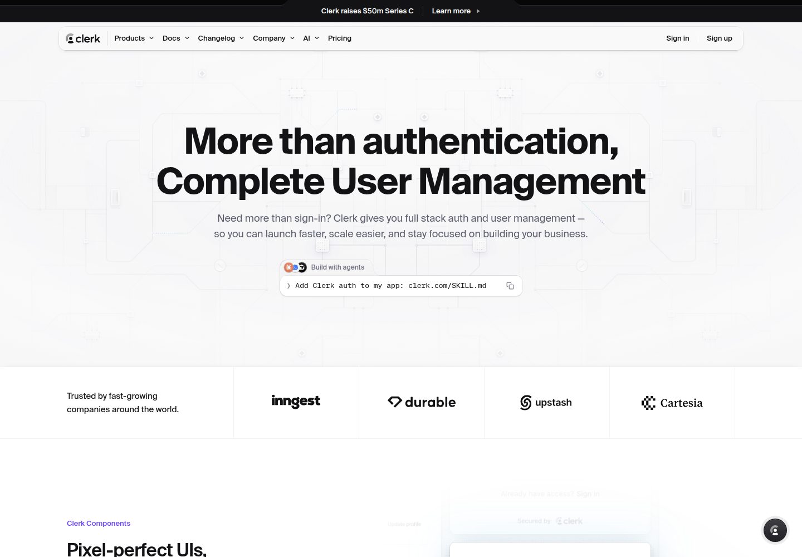Expand the Products dropdown menu
The height and width of the screenshot is (557, 802).
pos(134,38)
